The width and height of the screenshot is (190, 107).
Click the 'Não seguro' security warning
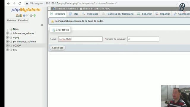point(34,3)
